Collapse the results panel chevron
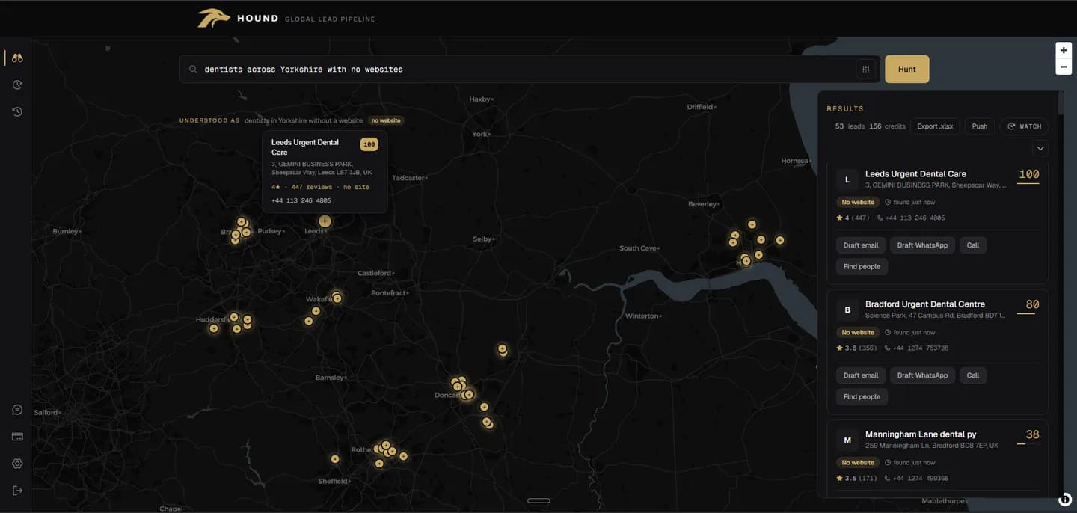The height and width of the screenshot is (513, 1077). (1040, 148)
